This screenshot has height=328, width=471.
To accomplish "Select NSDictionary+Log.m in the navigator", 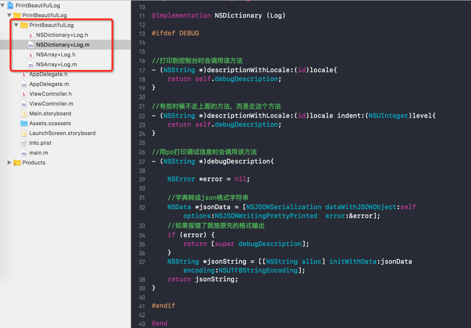I will pos(63,45).
